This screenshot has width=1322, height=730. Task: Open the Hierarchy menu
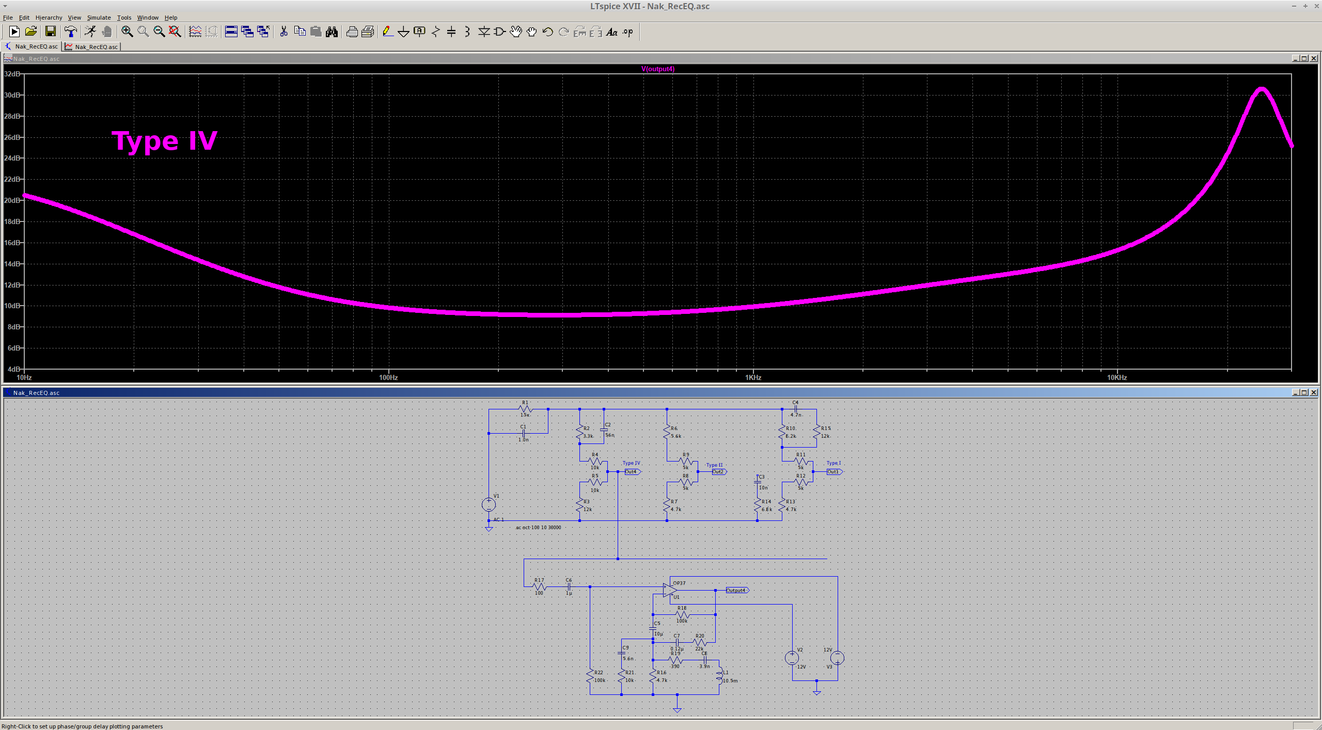[x=49, y=18]
